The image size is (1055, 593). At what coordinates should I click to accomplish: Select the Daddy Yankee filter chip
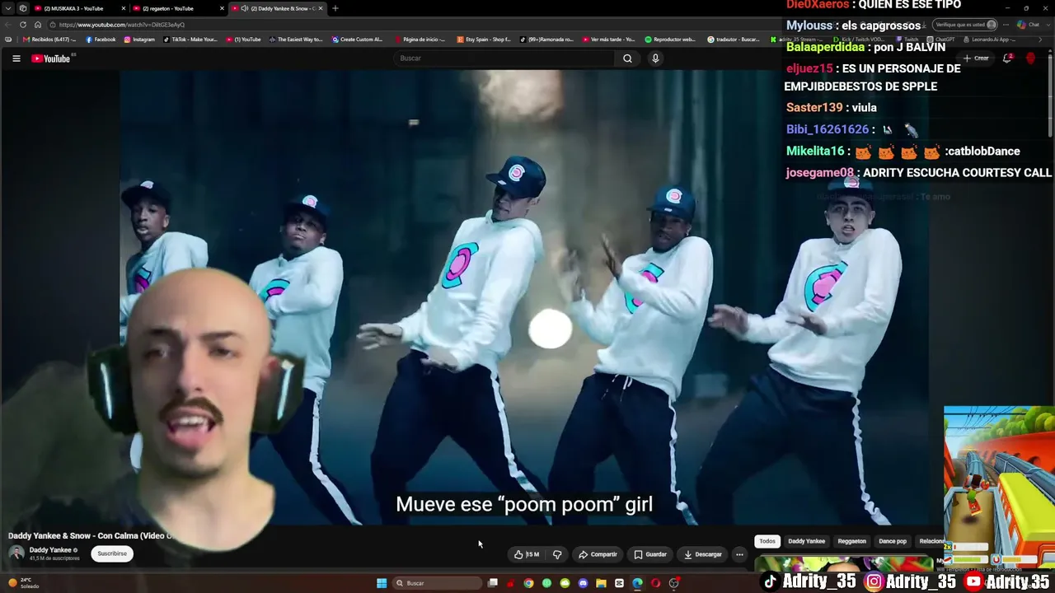tap(806, 541)
